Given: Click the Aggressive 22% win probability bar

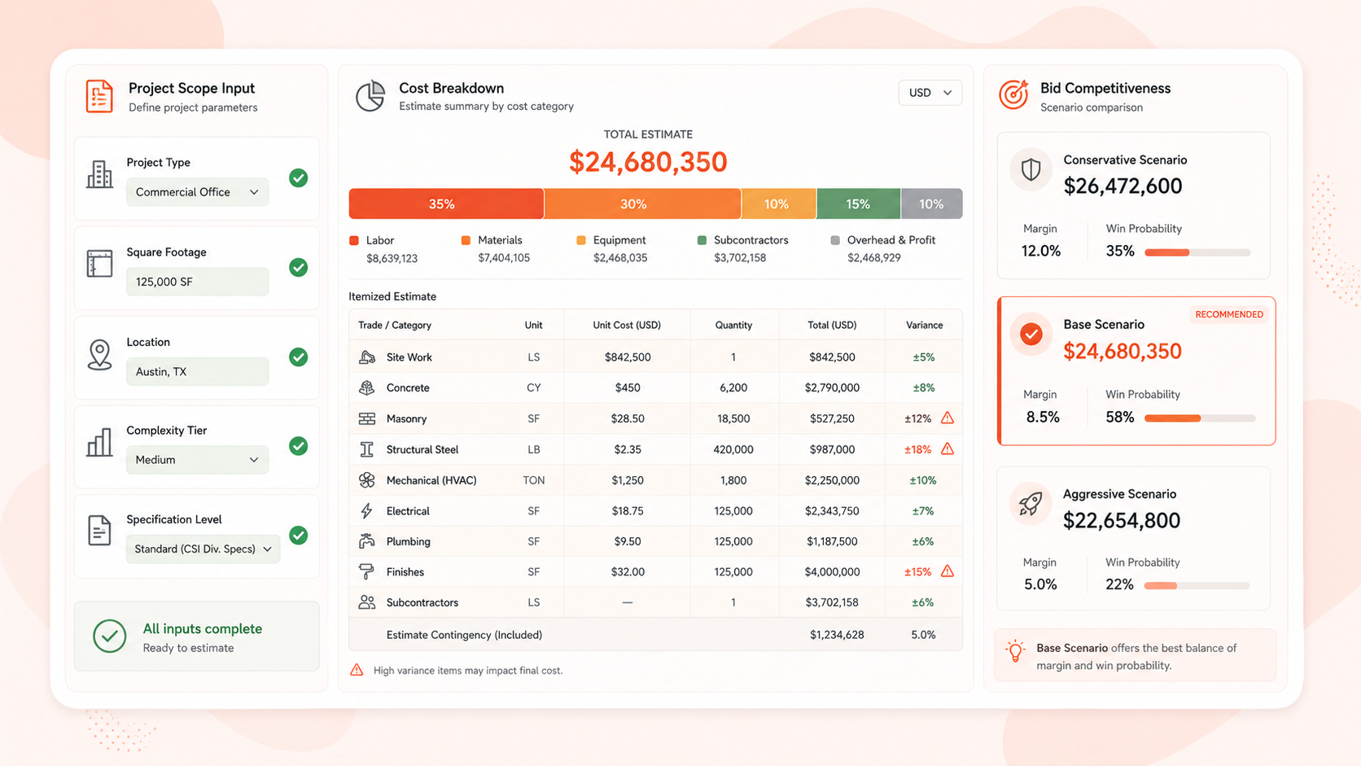Looking at the screenshot, I should pyautogui.click(x=1197, y=585).
